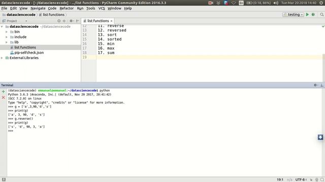
Task: Close terminal session with red X
Action: pyautogui.click(x=4, y=97)
